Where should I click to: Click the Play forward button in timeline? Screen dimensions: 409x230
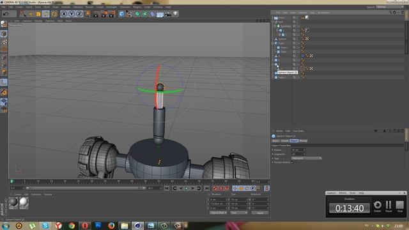point(187,188)
